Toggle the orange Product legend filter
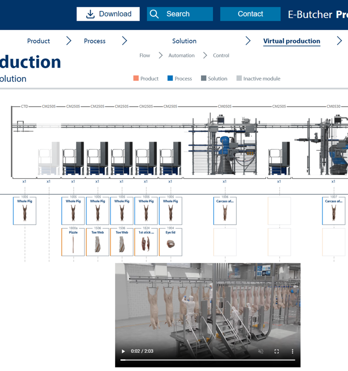The image size is (348, 371). click(x=146, y=79)
